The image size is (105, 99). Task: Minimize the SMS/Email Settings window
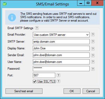pyautogui.click(x=81, y=3)
